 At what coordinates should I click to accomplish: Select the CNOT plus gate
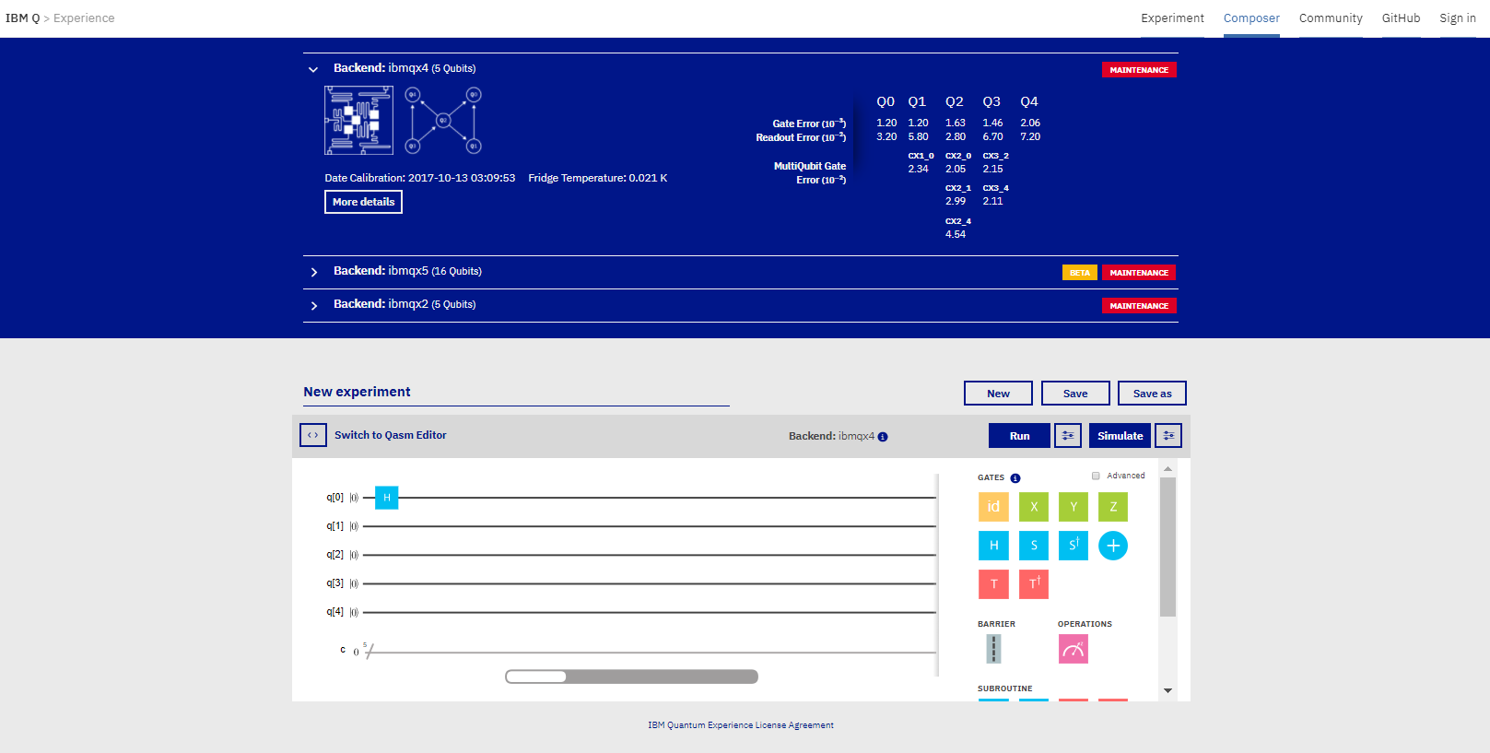coord(1113,546)
